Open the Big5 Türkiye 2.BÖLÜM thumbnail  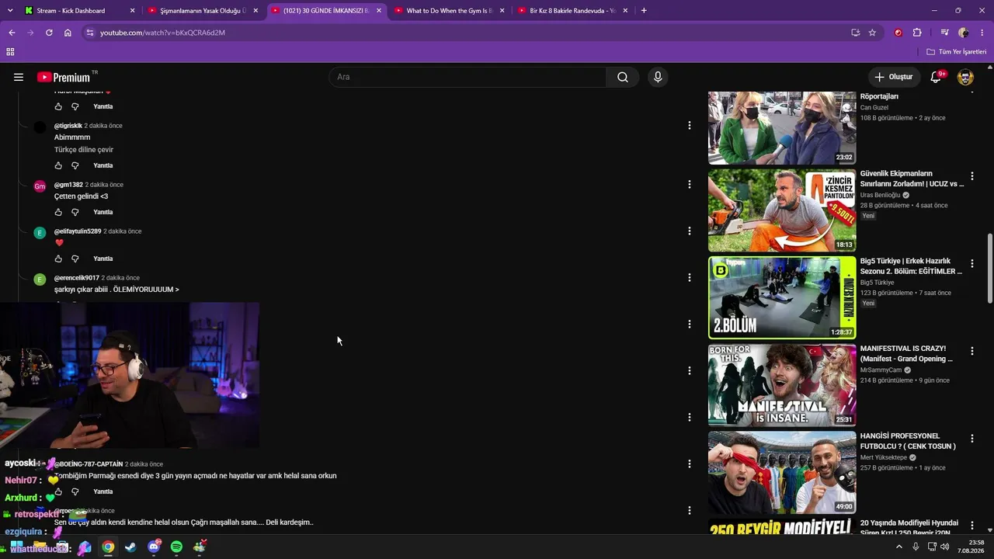tap(782, 298)
